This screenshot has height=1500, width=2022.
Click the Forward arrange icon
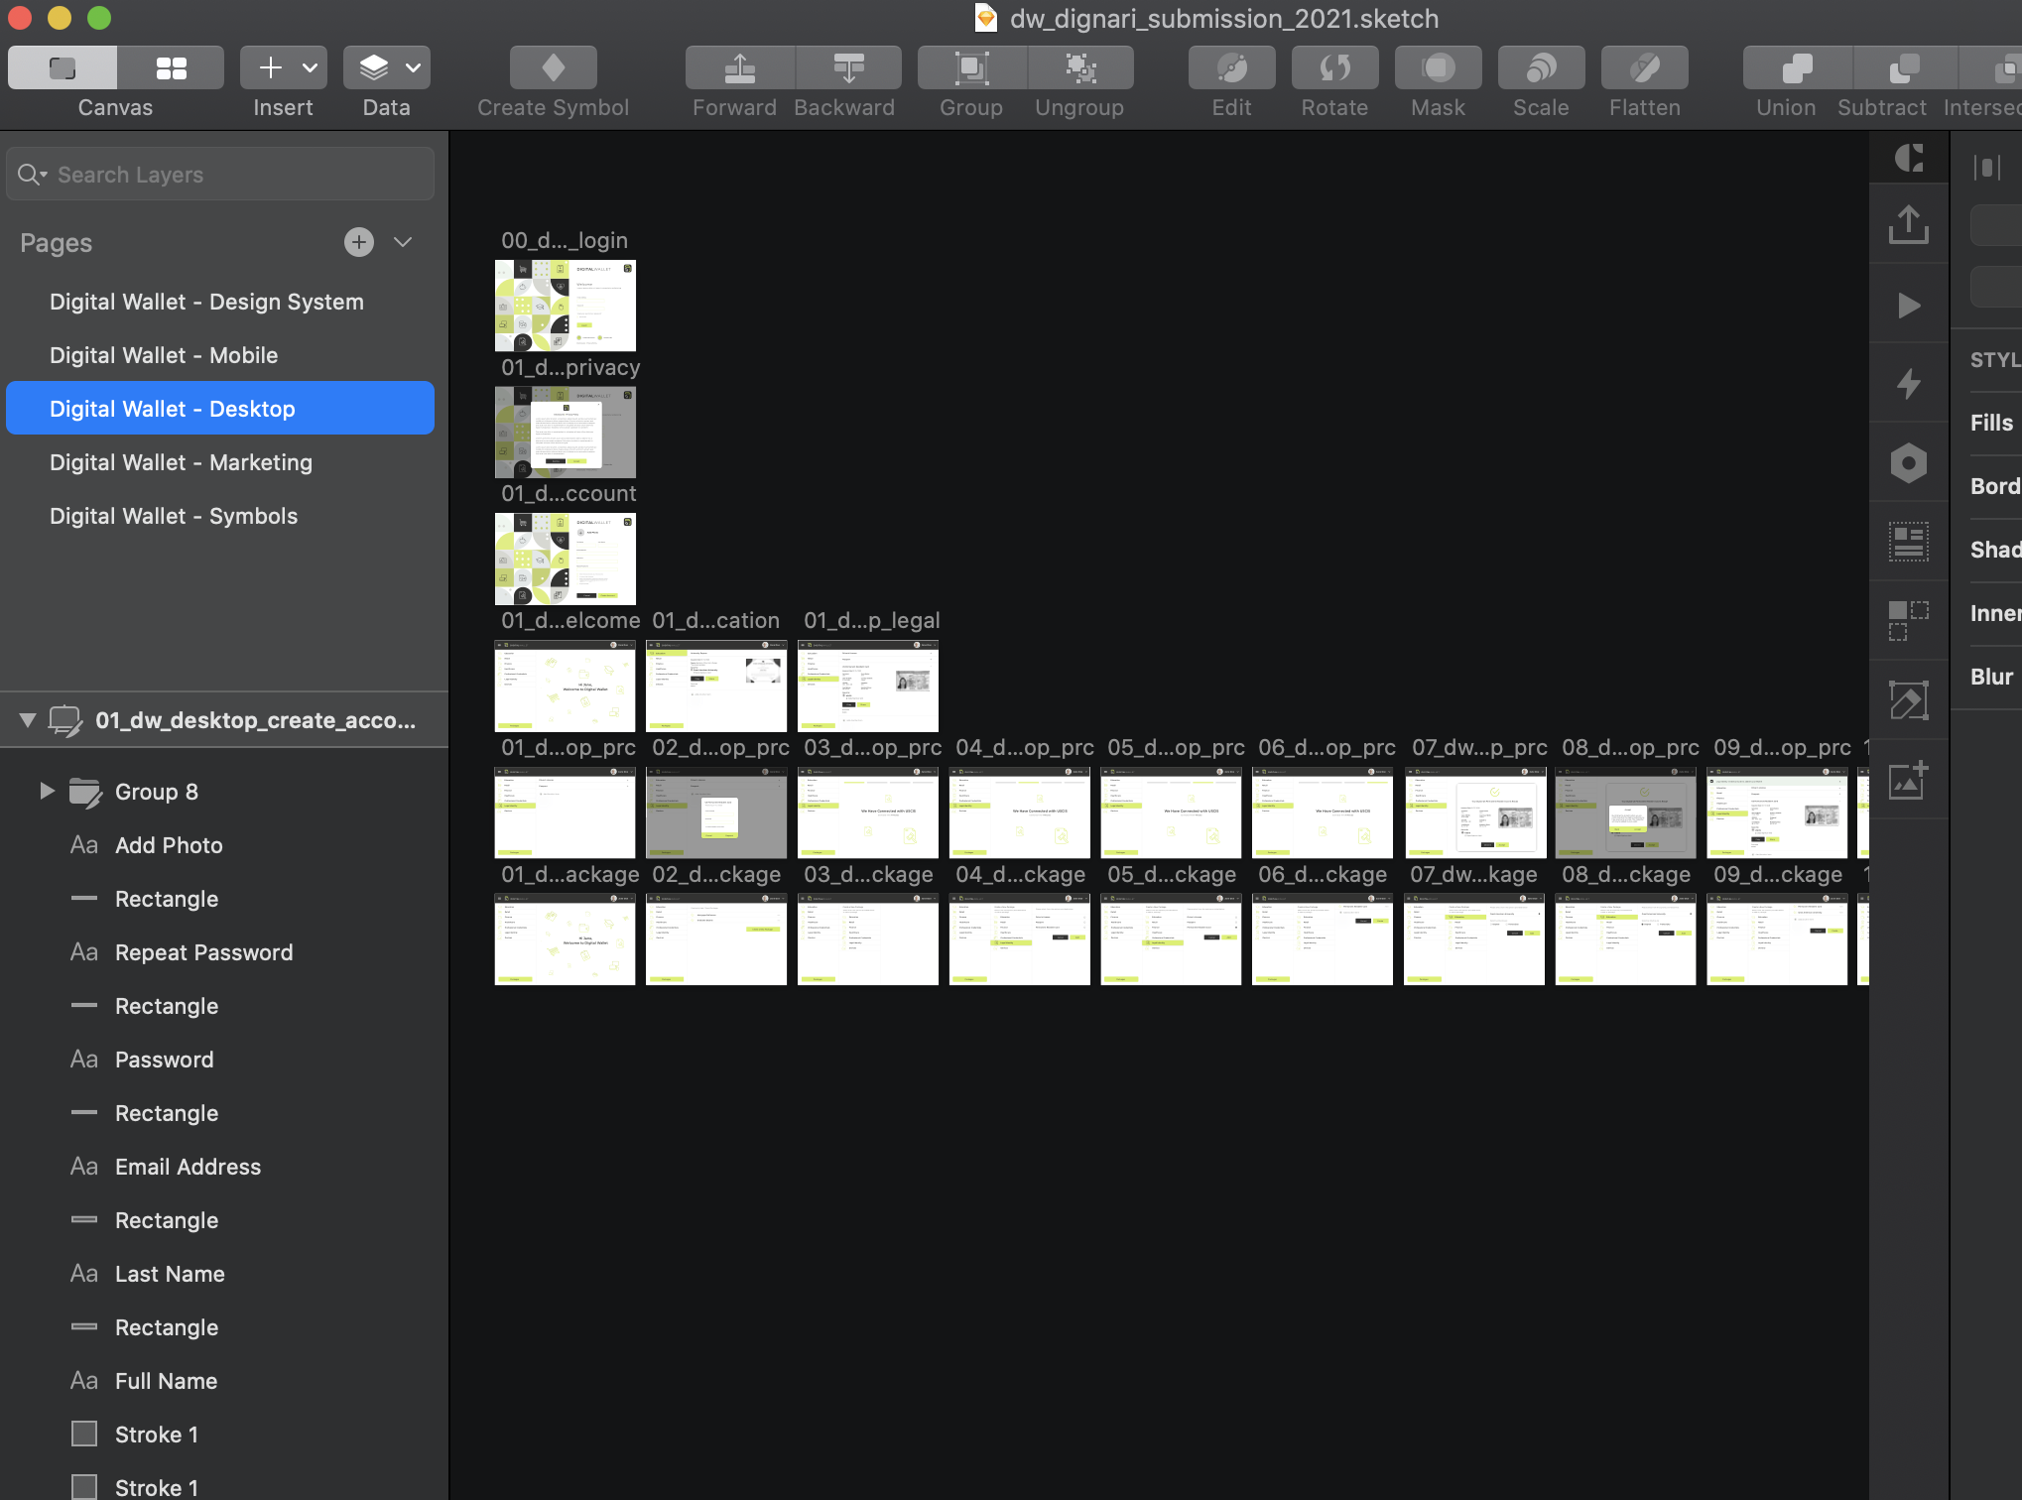(739, 67)
